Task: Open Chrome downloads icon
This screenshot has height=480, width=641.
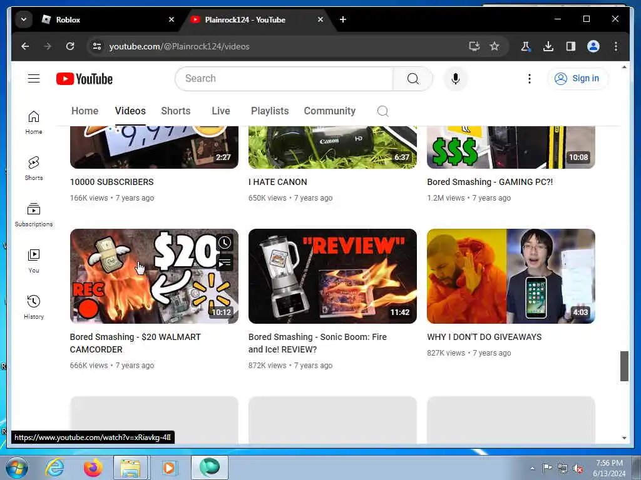Action: click(x=548, y=46)
